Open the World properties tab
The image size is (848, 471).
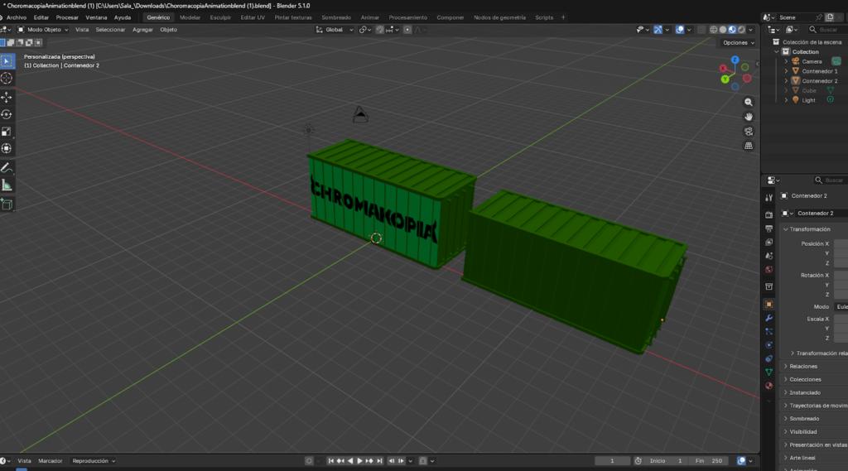pos(768,269)
